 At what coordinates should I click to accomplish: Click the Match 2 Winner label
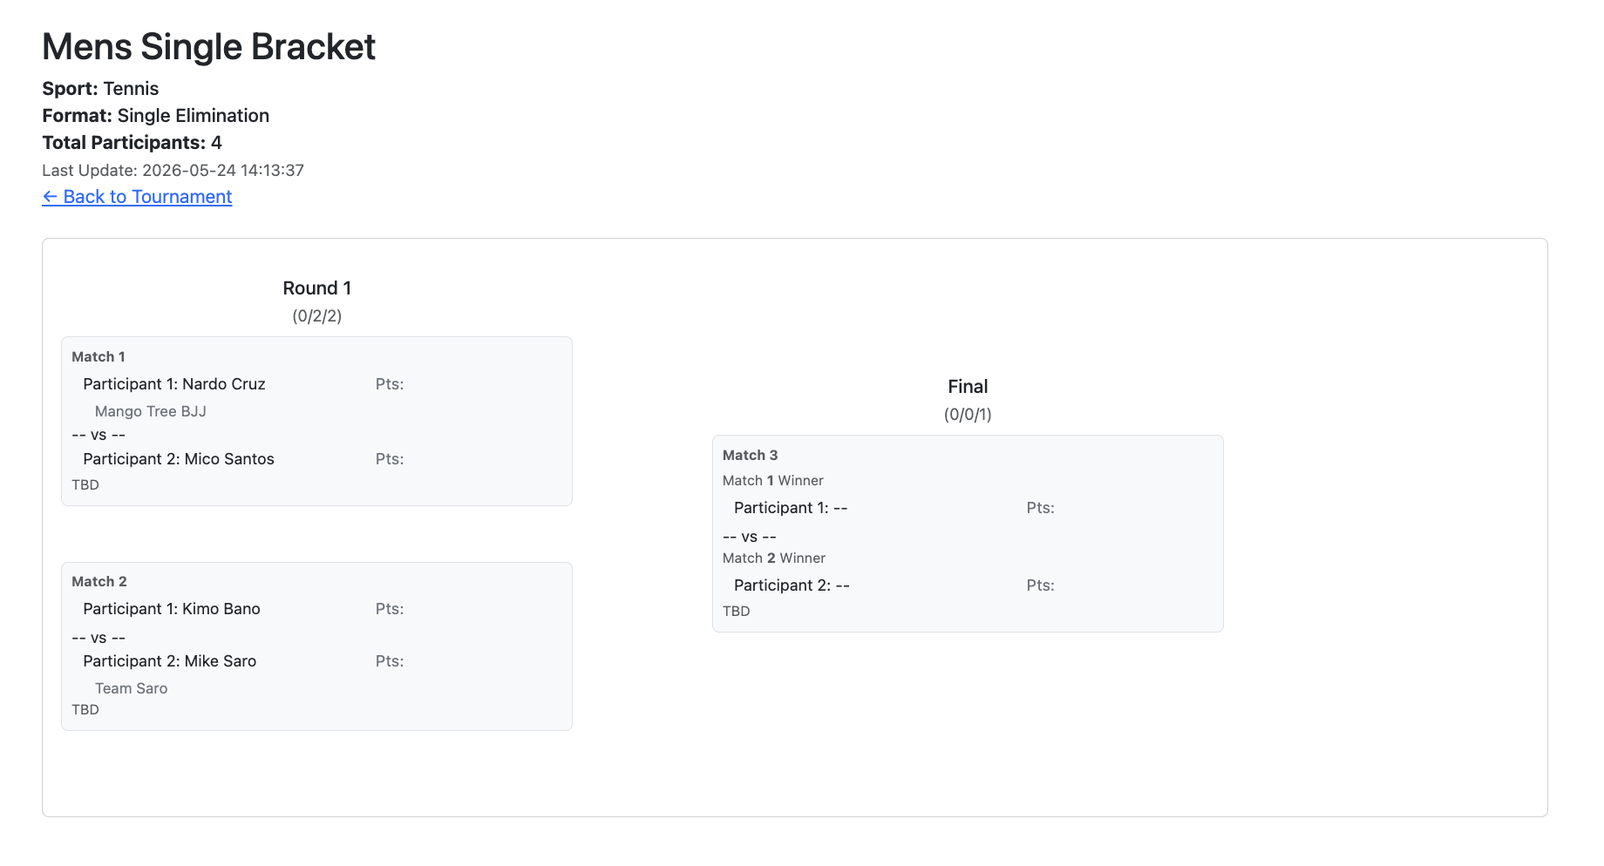point(774,558)
